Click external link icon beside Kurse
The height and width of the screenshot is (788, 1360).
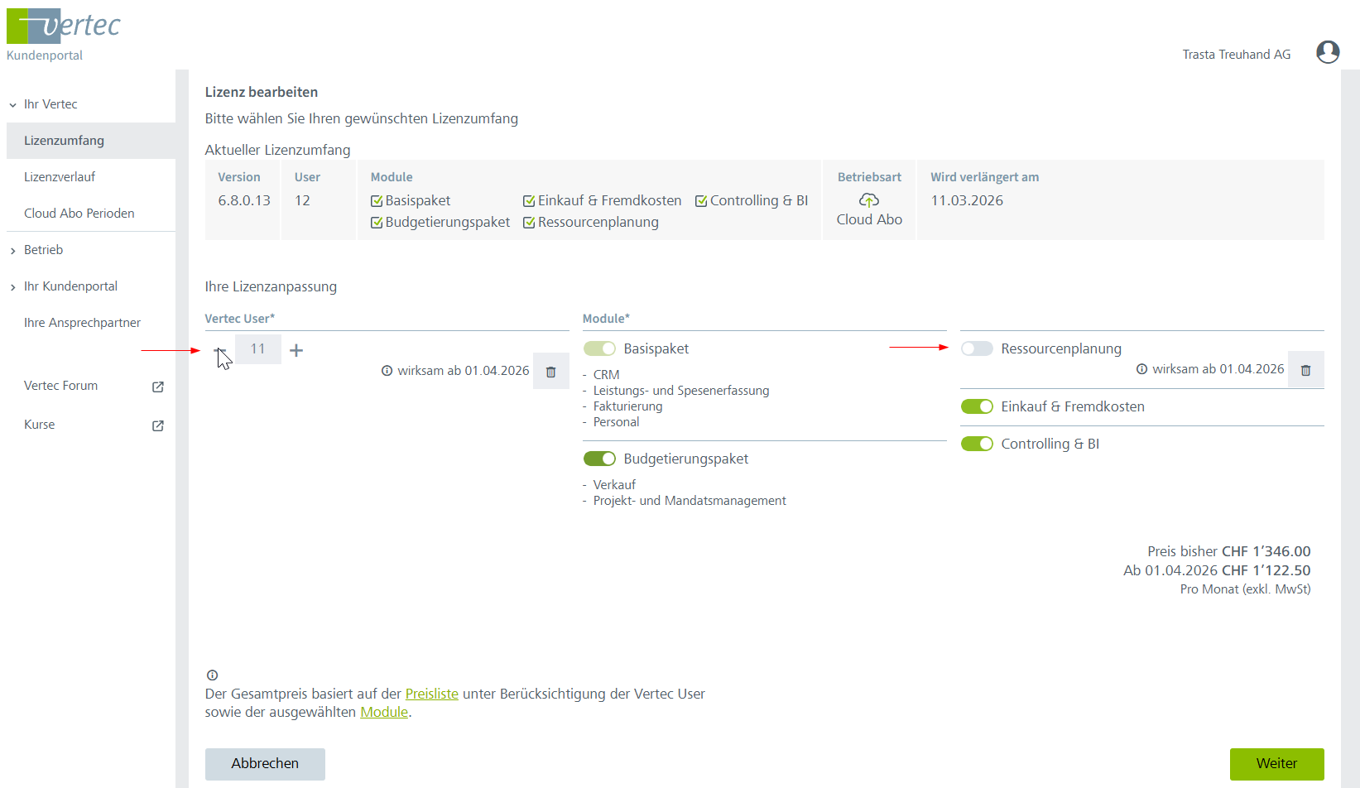coord(158,425)
